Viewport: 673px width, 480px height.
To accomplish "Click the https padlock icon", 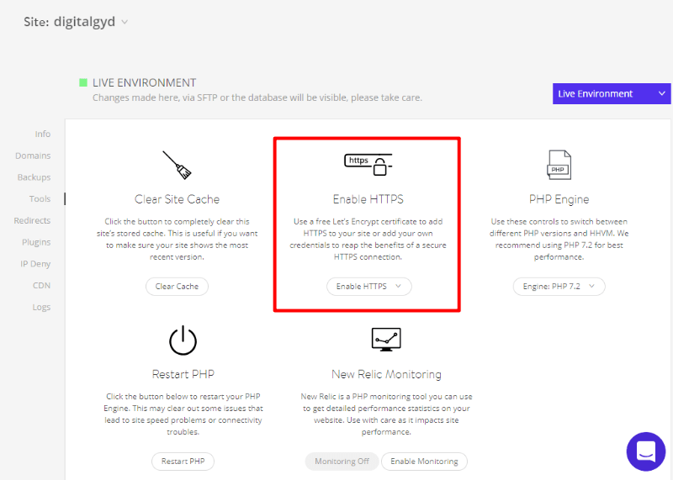I will point(368,165).
